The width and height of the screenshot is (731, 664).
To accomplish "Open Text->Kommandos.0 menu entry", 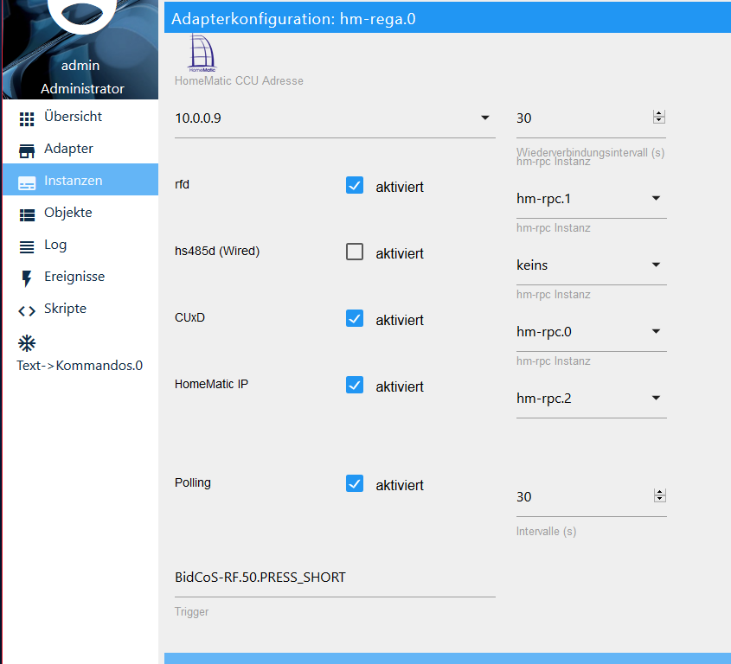I will coord(80,353).
